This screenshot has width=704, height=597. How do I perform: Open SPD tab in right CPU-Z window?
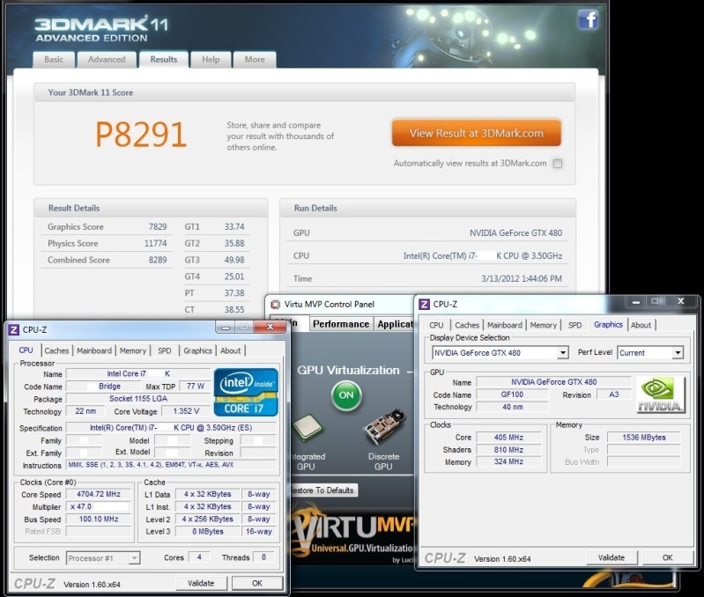[575, 325]
